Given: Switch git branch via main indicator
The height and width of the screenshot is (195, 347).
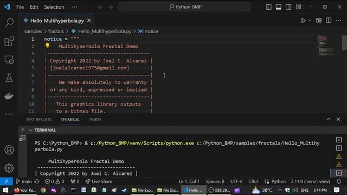Looking at the screenshot, I should [24, 181].
